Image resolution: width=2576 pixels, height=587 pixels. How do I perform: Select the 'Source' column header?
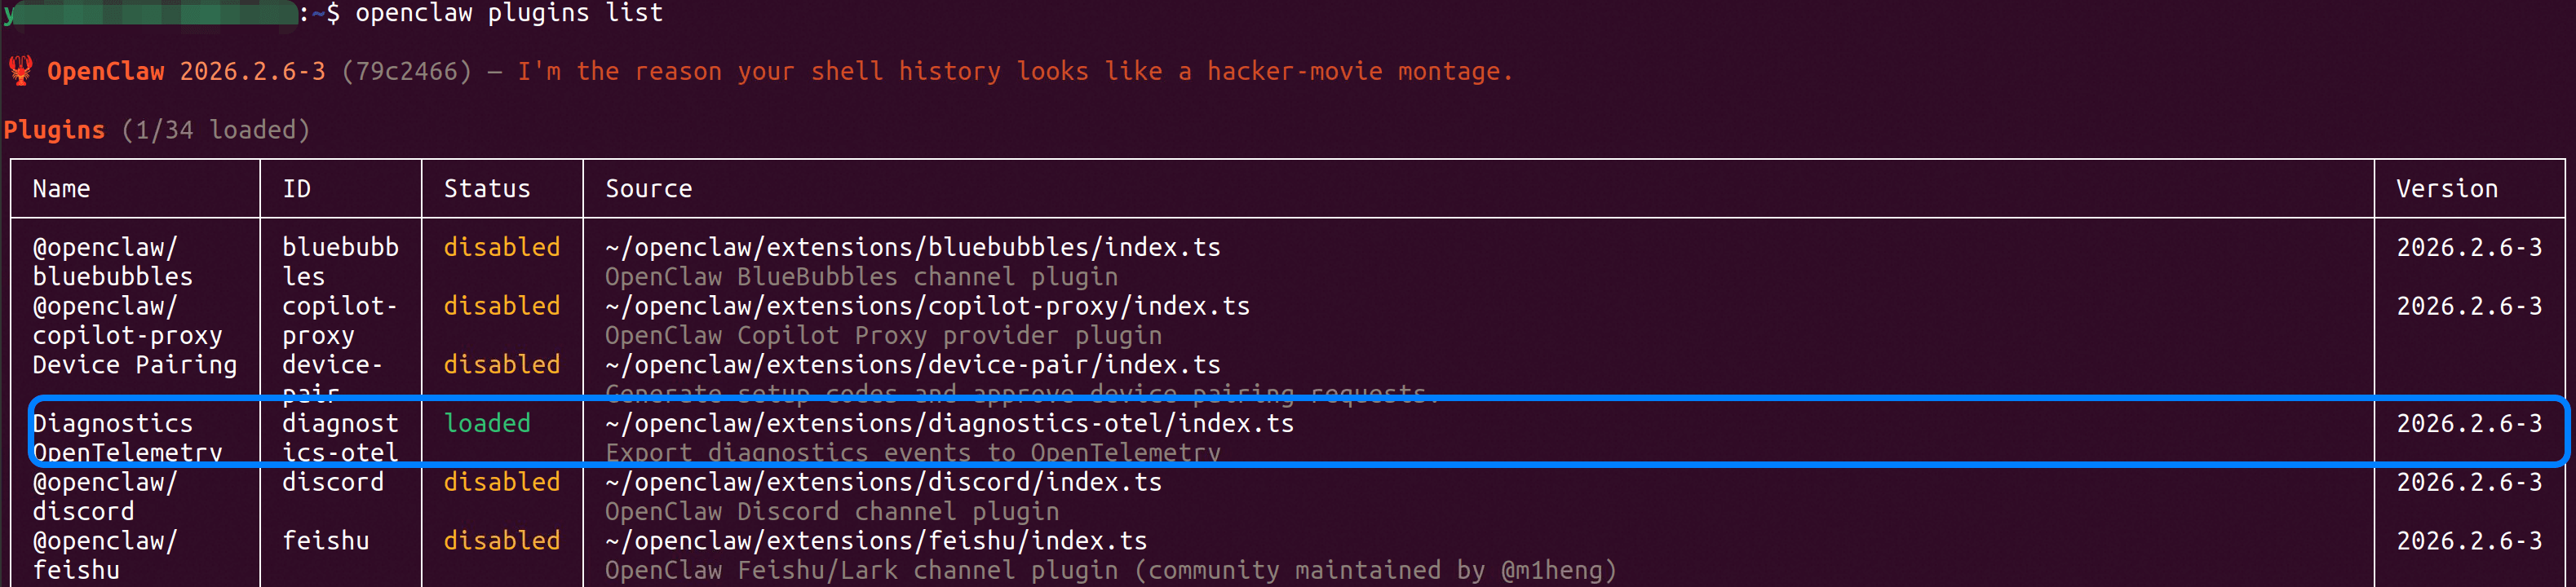(648, 189)
